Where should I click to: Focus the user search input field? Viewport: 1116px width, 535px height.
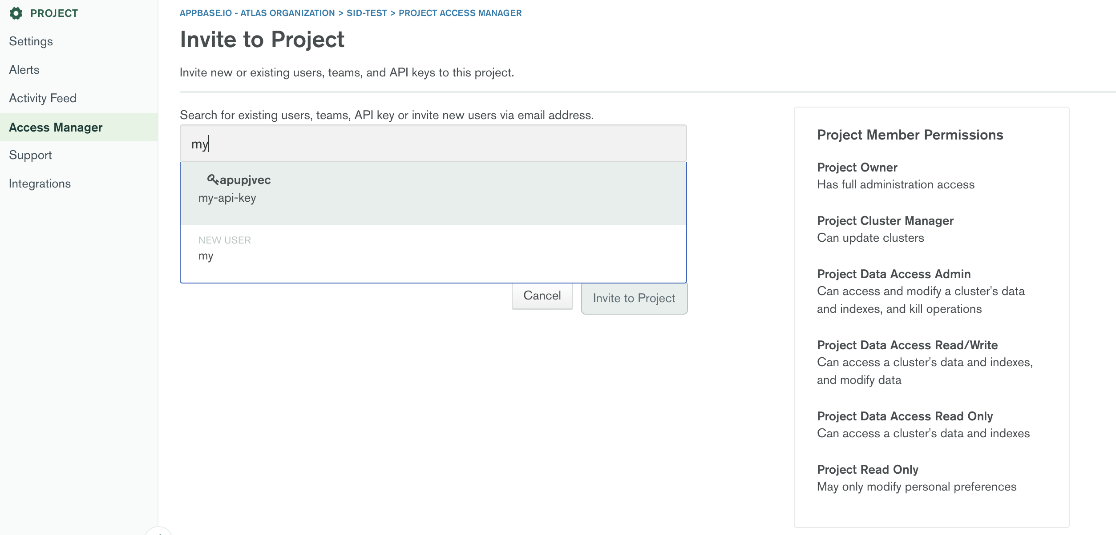433,144
